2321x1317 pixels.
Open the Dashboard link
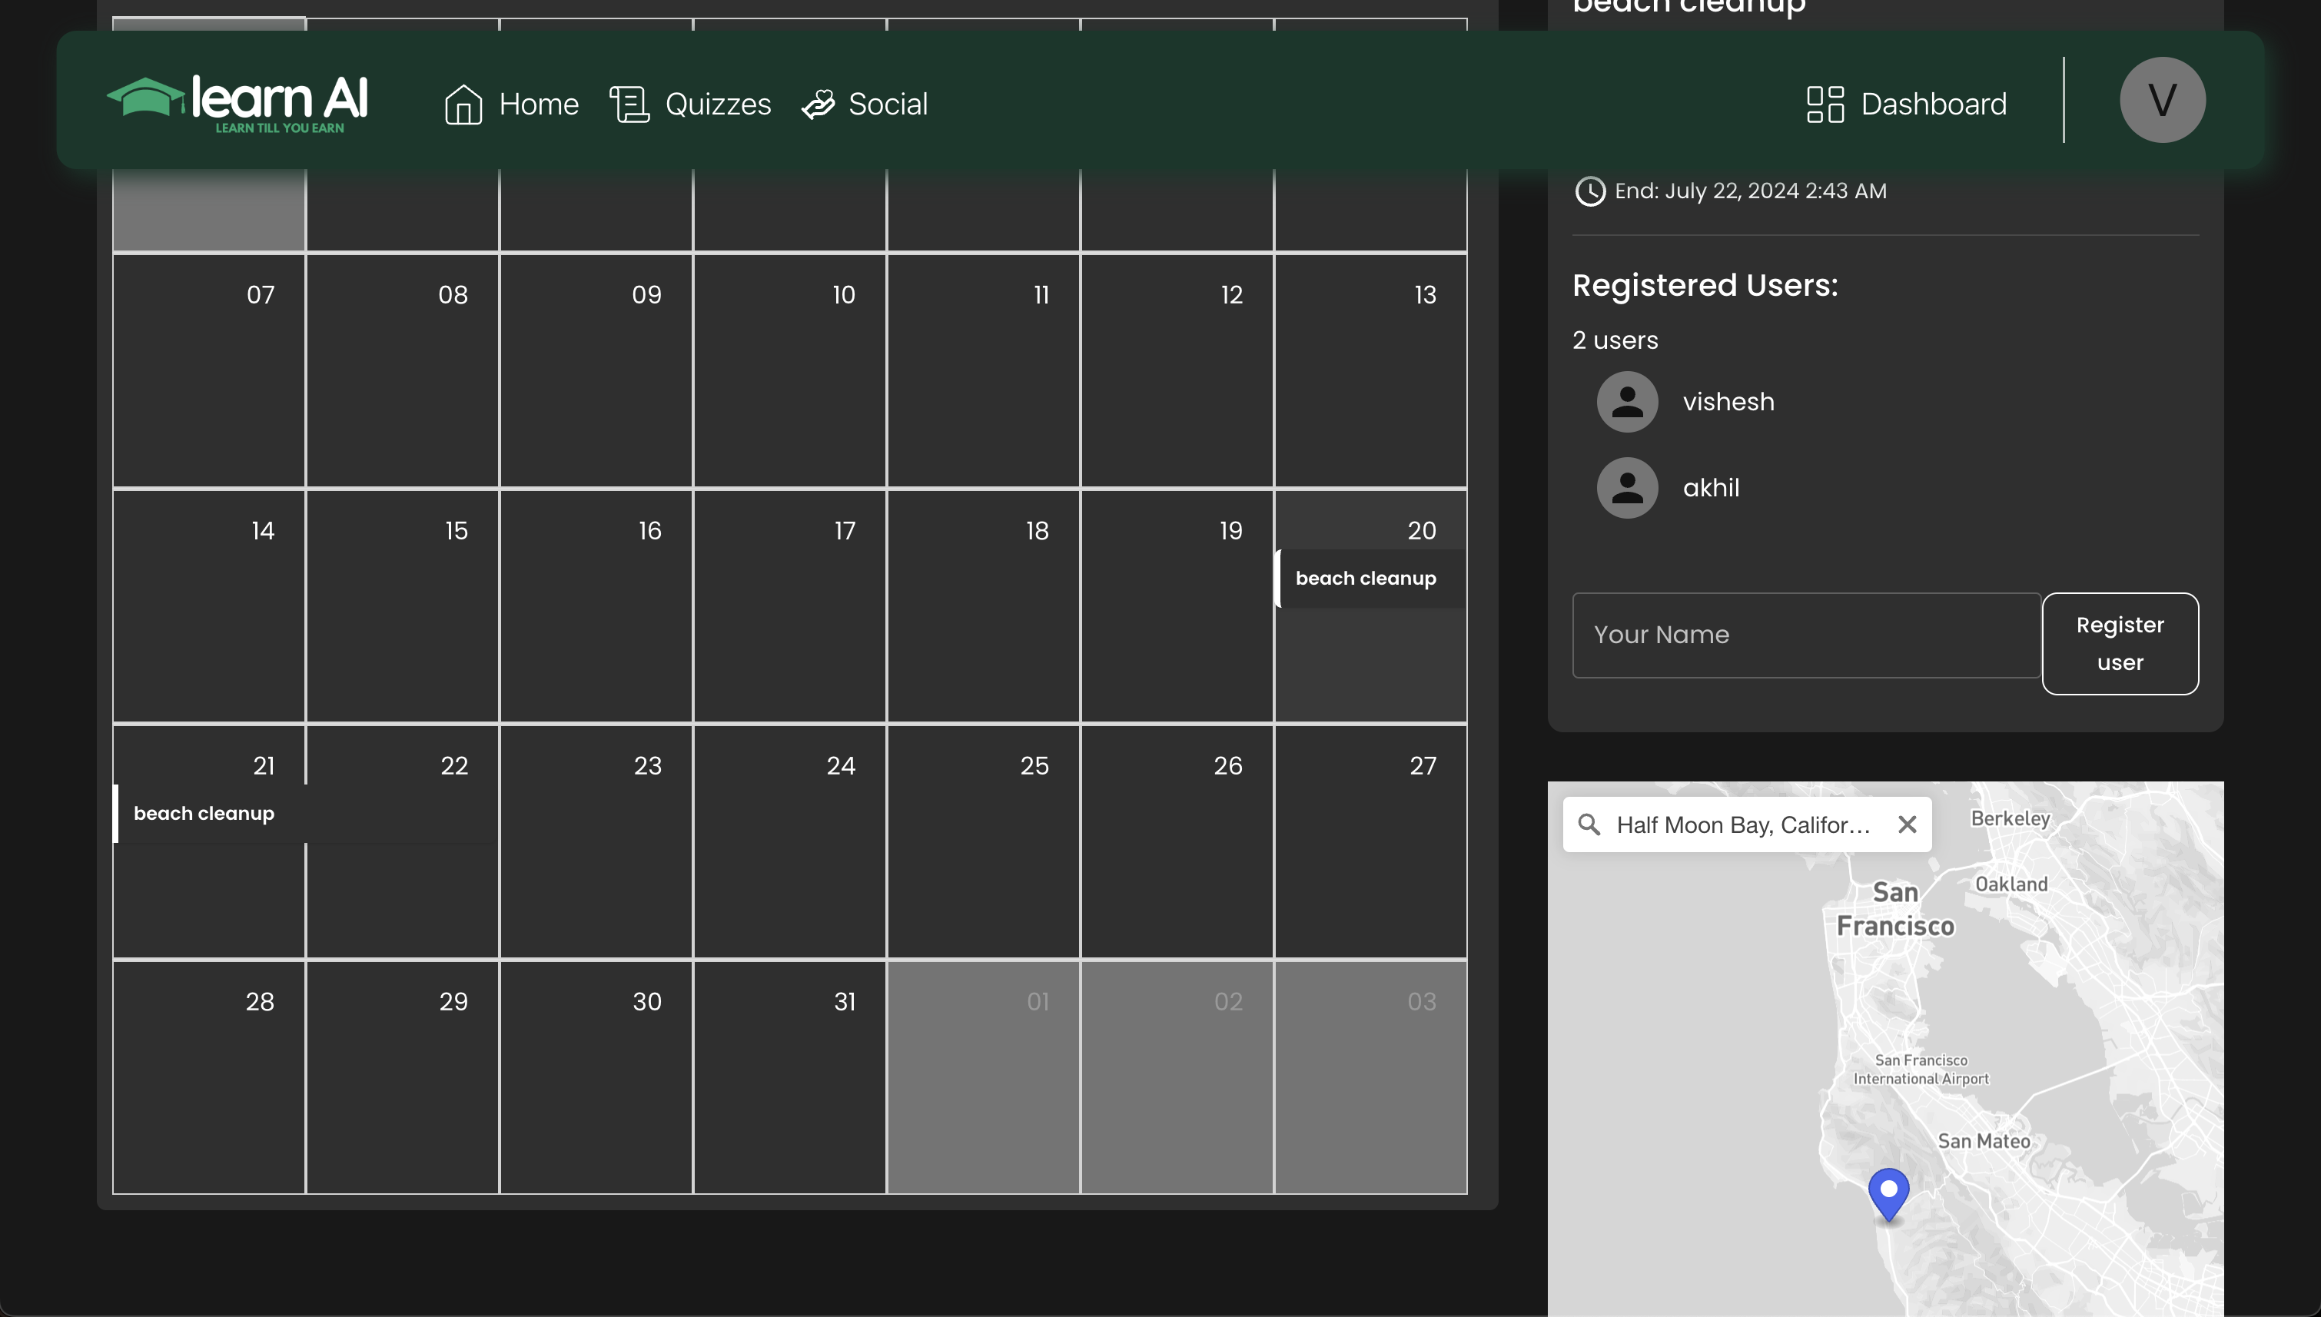coord(1933,104)
